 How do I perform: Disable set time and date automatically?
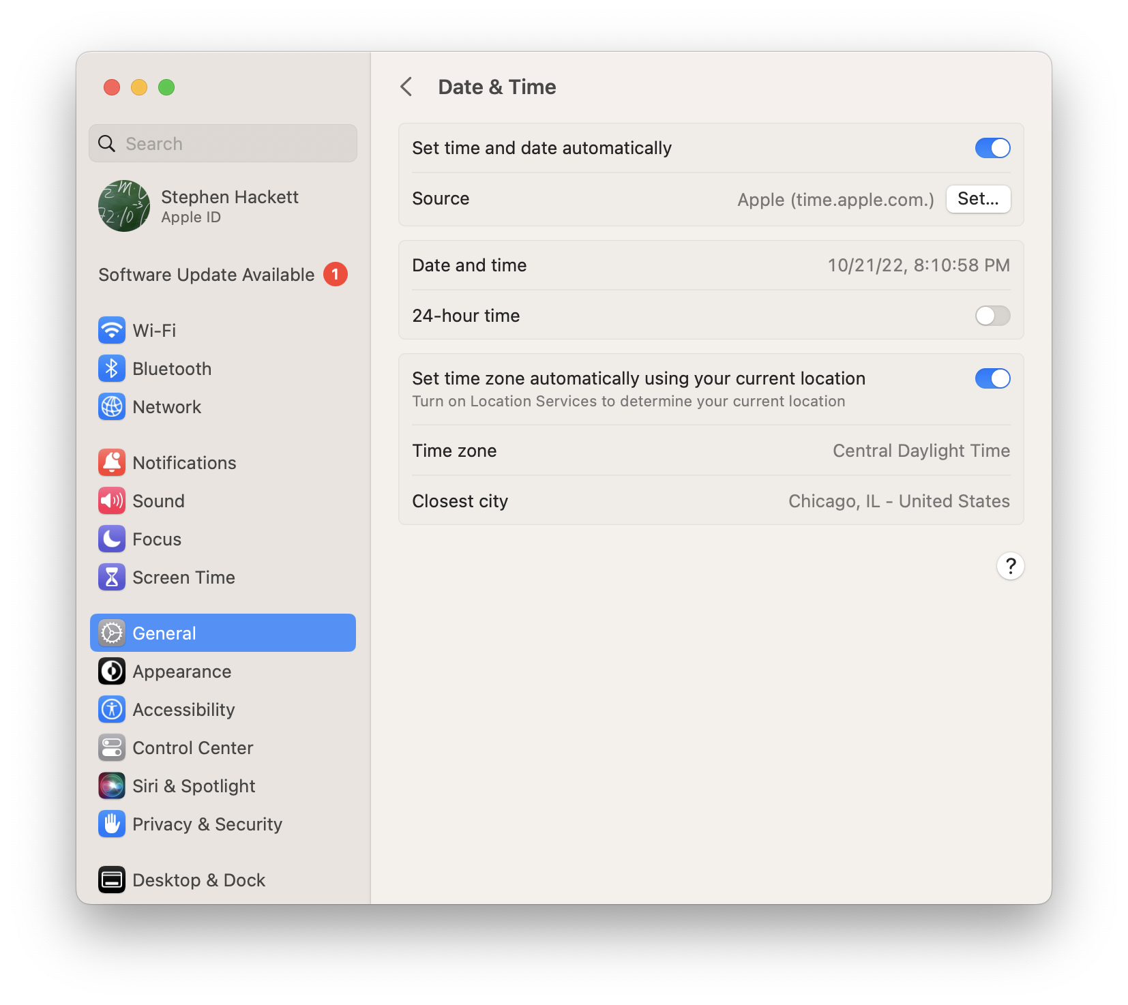pos(992,148)
